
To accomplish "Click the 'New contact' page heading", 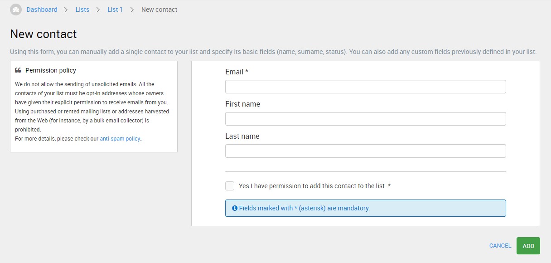I will pos(43,34).
